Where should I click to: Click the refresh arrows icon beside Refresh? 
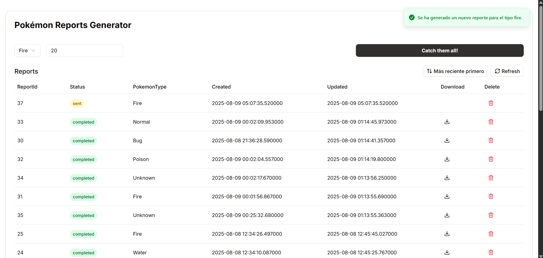497,71
